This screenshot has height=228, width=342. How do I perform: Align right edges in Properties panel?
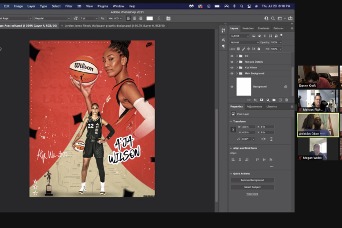tap(247, 160)
